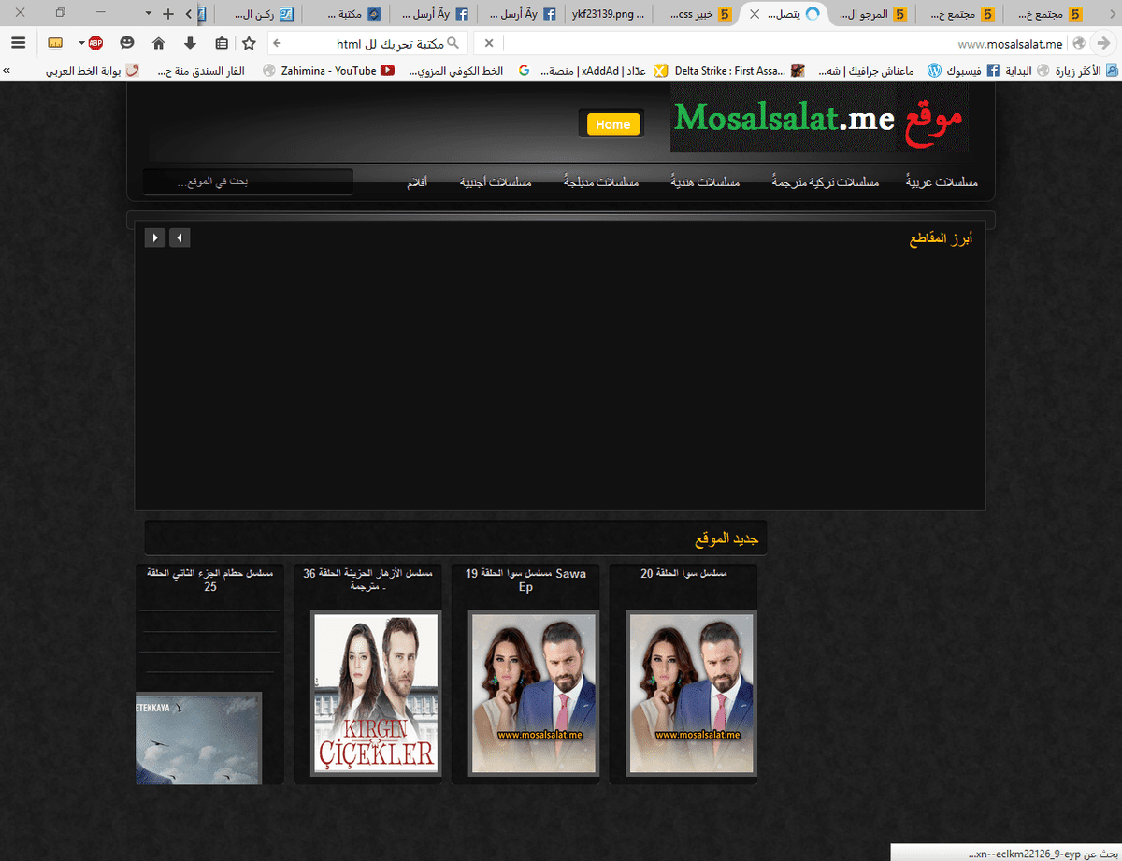Click the magnifier icon in search box
Viewport: 1122px width, 861px height.
click(x=453, y=43)
